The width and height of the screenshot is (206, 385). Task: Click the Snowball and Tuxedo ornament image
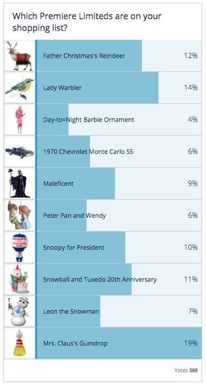click(19, 279)
